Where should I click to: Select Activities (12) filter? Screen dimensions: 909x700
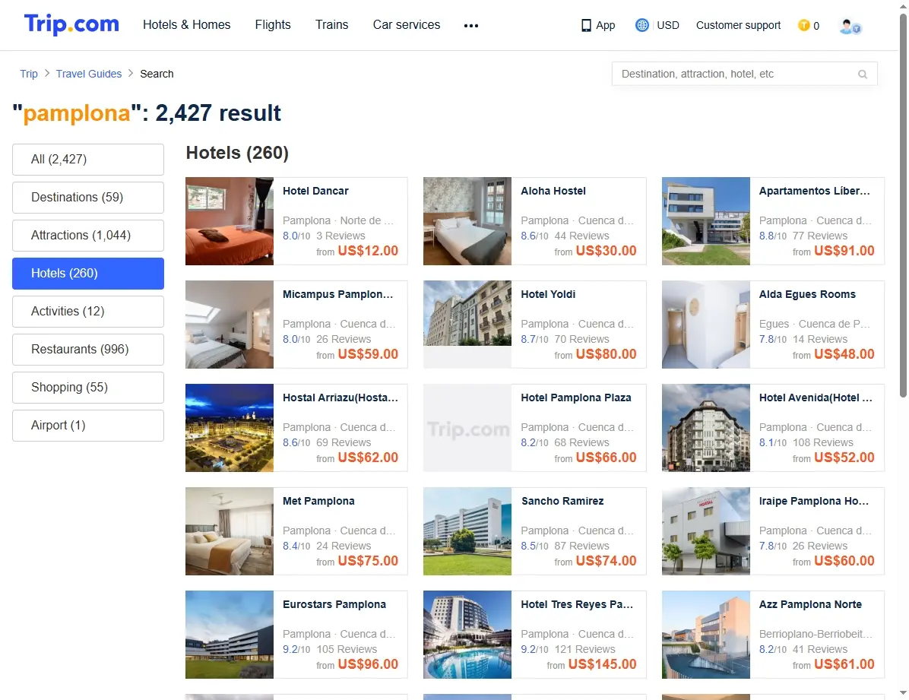[x=88, y=312]
